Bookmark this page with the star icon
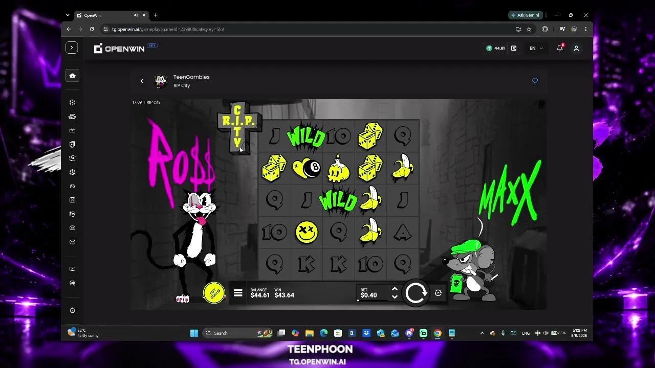The height and width of the screenshot is (368, 655). [x=529, y=29]
